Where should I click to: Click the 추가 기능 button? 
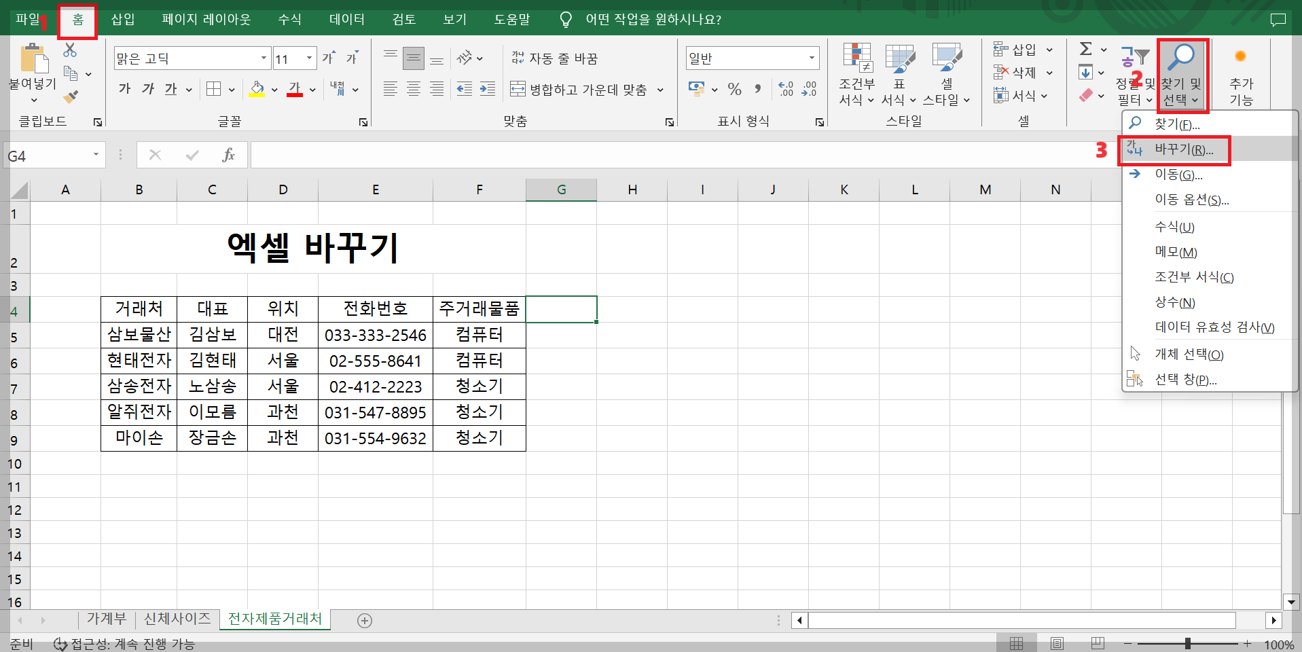(x=1242, y=75)
